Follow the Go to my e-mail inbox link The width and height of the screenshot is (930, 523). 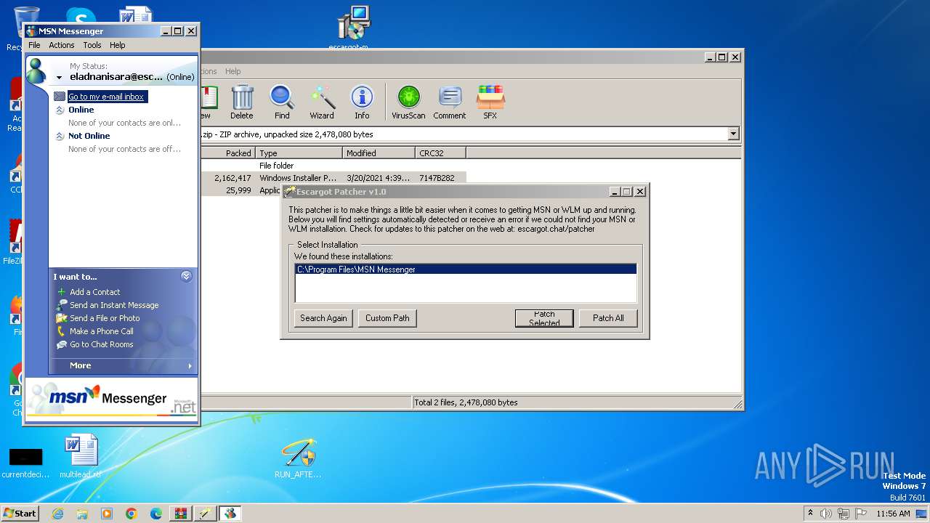coord(106,97)
